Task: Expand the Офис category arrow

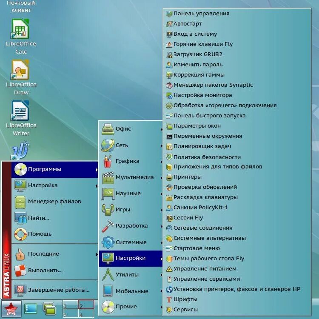Action: (161, 129)
